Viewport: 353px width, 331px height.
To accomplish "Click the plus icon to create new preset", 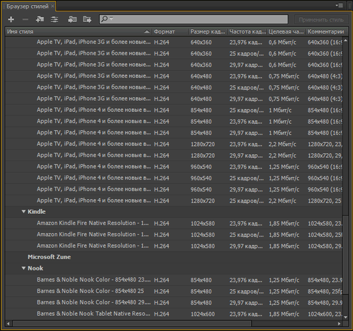I will pos(11,19).
